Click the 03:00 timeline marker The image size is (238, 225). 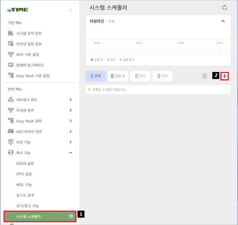click(139, 43)
